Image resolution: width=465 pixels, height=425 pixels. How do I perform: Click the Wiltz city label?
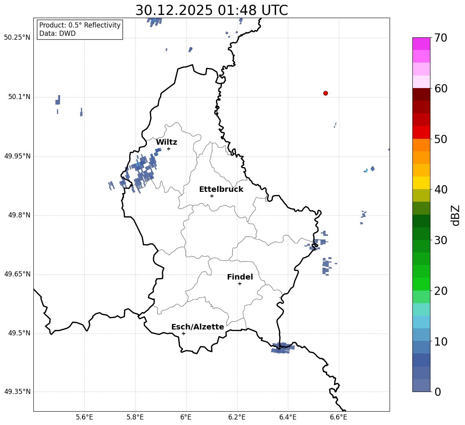[x=167, y=142]
